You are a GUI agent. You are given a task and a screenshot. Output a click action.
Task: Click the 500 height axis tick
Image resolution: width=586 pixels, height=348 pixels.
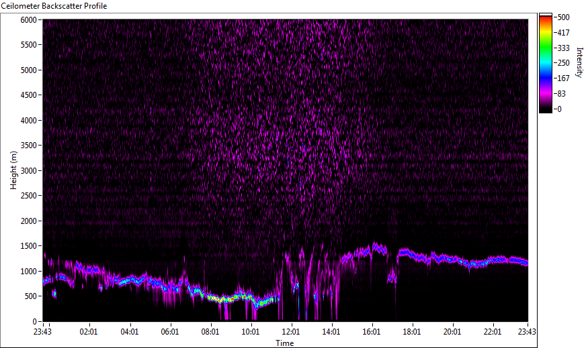click(31, 296)
